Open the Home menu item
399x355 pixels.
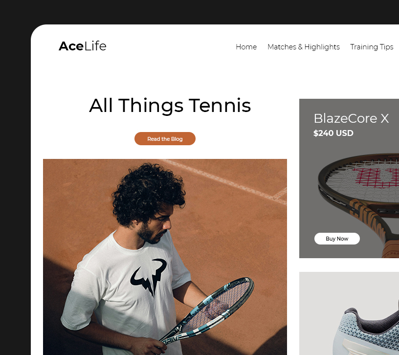[x=246, y=47]
